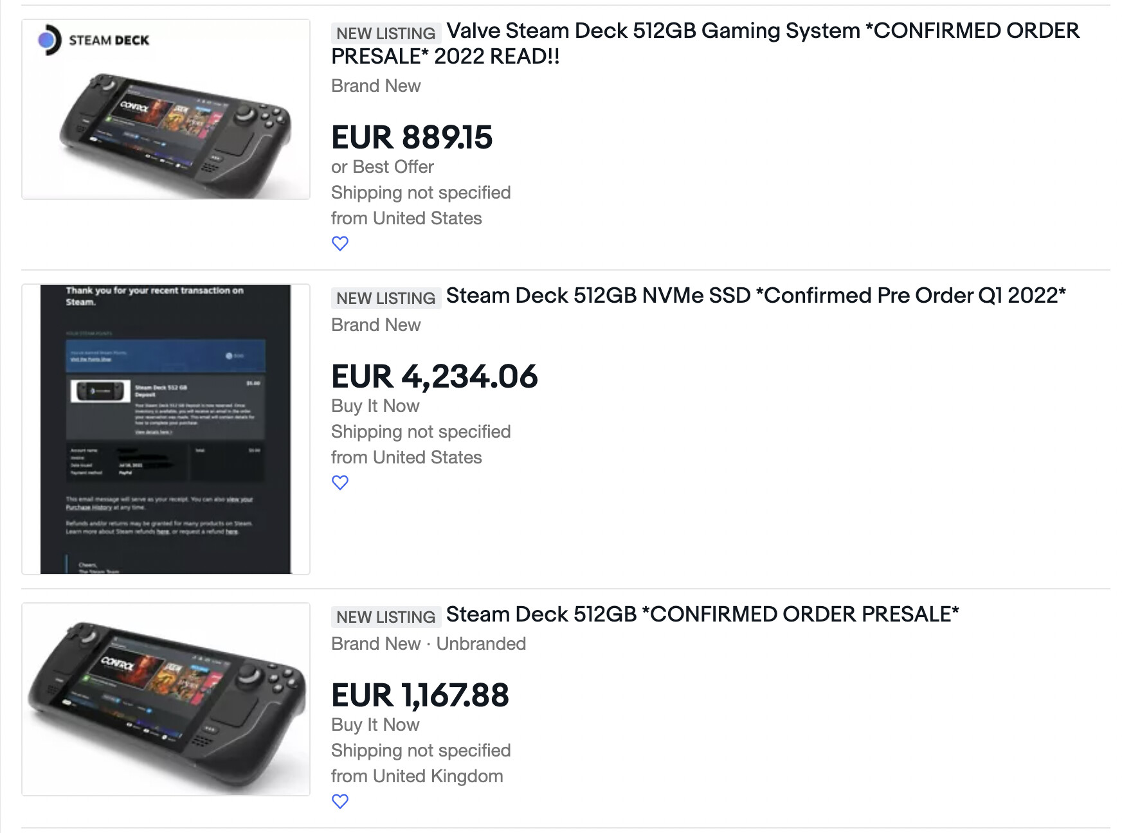Click the 'from United Kingdom' location text
This screenshot has width=1122, height=833.
click(417, 776)
